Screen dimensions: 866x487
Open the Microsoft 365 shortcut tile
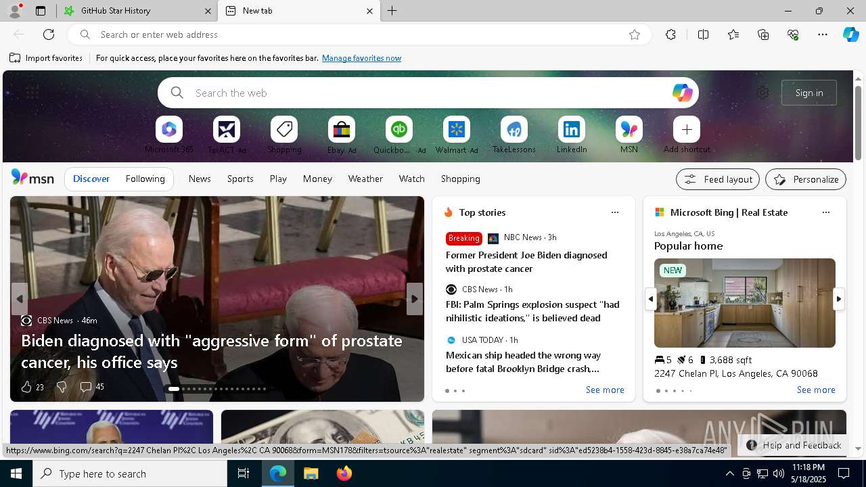169,129
